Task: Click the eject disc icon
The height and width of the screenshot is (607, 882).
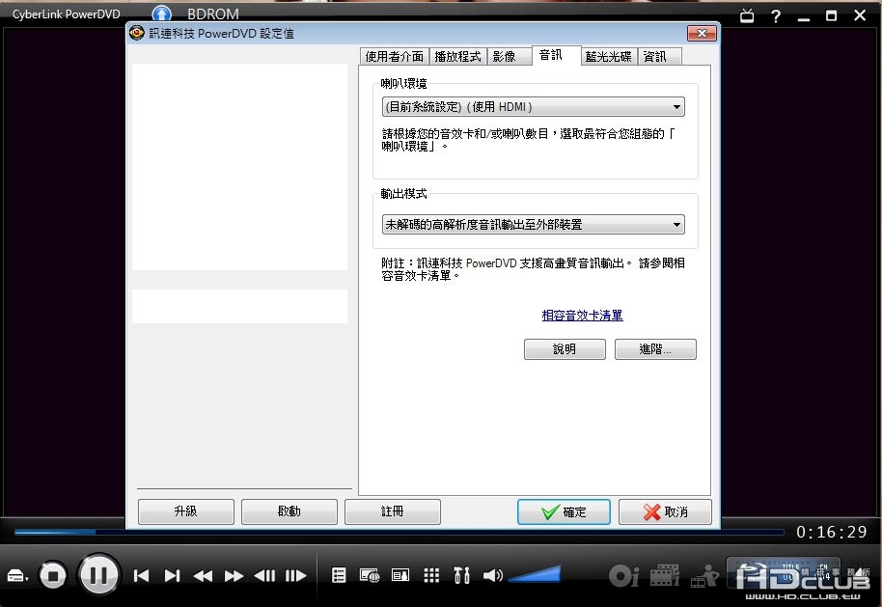Action: coord(16,575)
